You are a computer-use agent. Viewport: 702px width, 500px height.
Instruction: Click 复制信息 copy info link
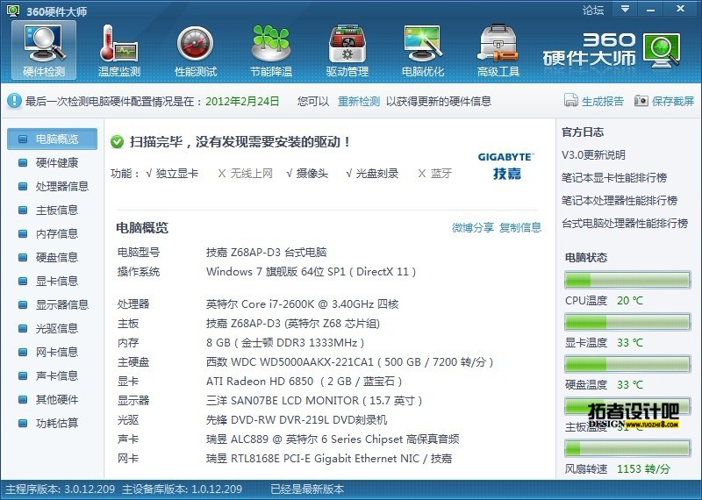(x=520, y=227)
